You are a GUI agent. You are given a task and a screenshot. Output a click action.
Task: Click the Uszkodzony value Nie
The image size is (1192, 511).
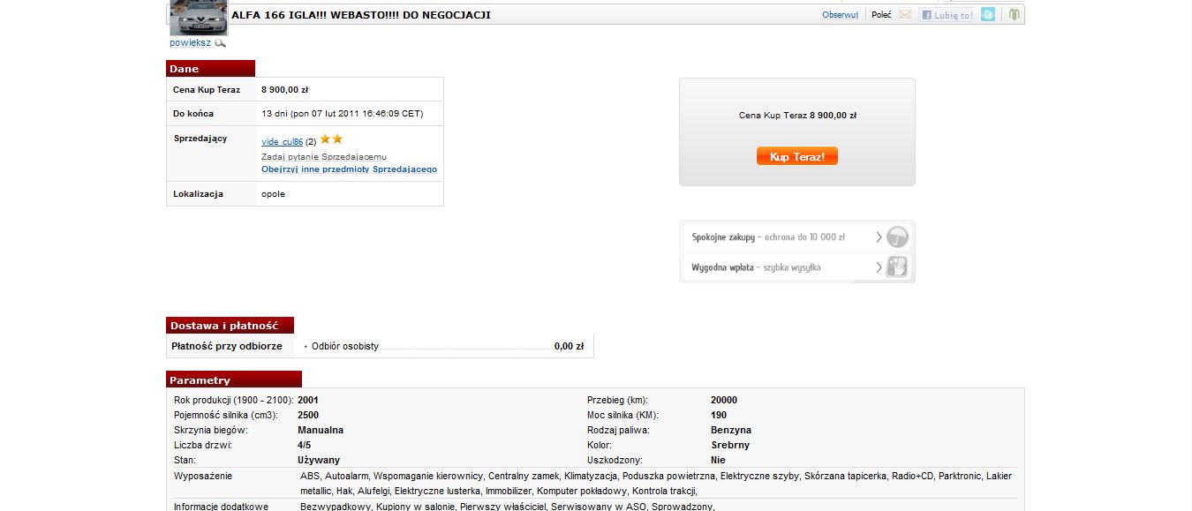point(718,460)
